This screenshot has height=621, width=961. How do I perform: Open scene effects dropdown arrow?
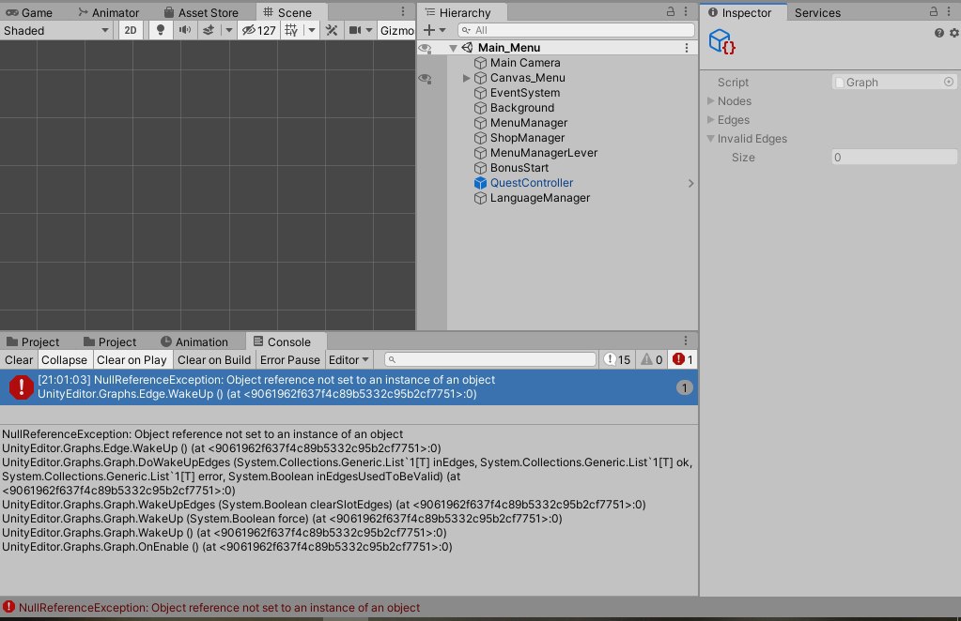228,30
